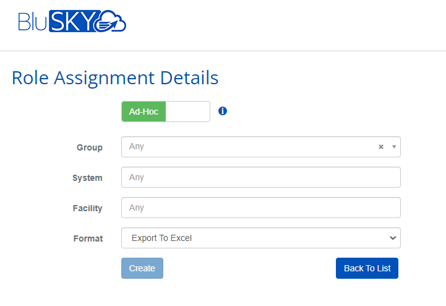
Task: Click the Role Assignment Details heading
Action: 115,78
